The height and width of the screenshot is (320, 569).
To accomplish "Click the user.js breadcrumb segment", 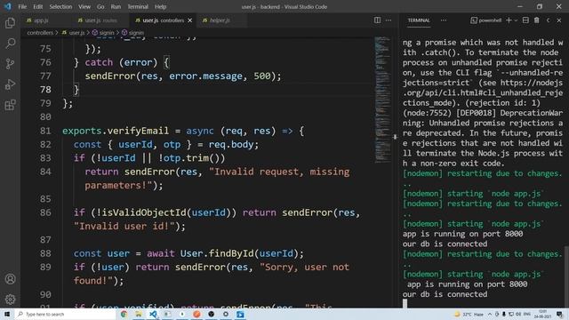I will pyautogui.click(x=74, y=33).
